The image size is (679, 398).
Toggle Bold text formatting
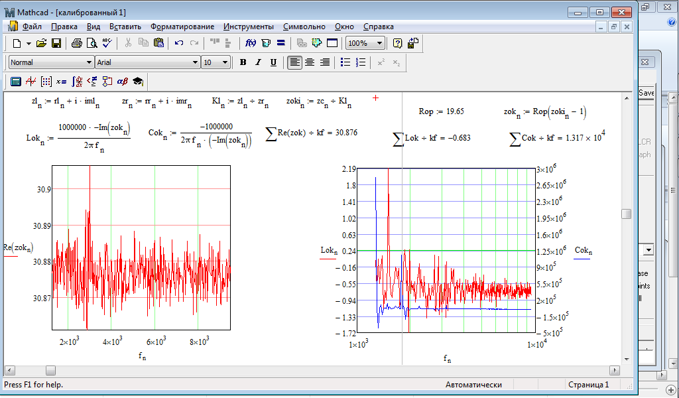(243, 62)
